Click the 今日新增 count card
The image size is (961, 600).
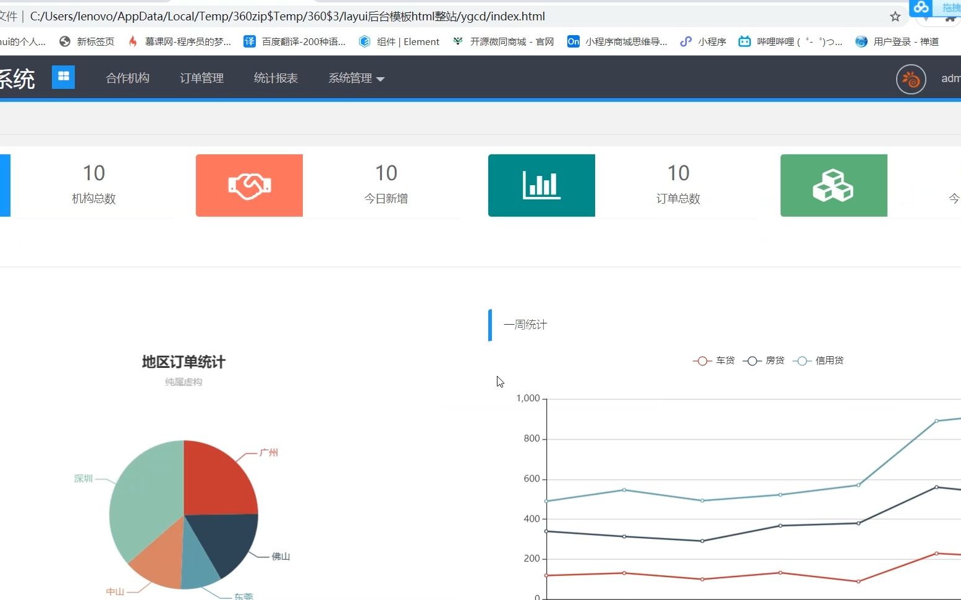[386, 185]
